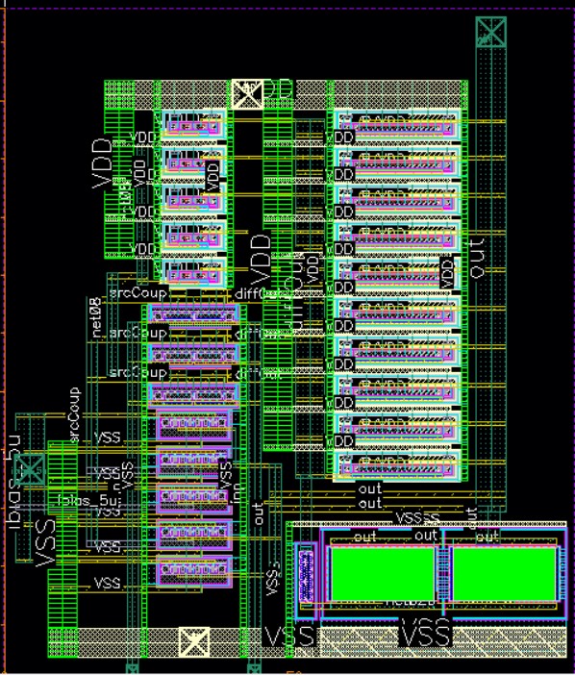Select the out pin crossed box at top right
The width and height of the screenshot is (575, 675).
[x=491, y=31]
